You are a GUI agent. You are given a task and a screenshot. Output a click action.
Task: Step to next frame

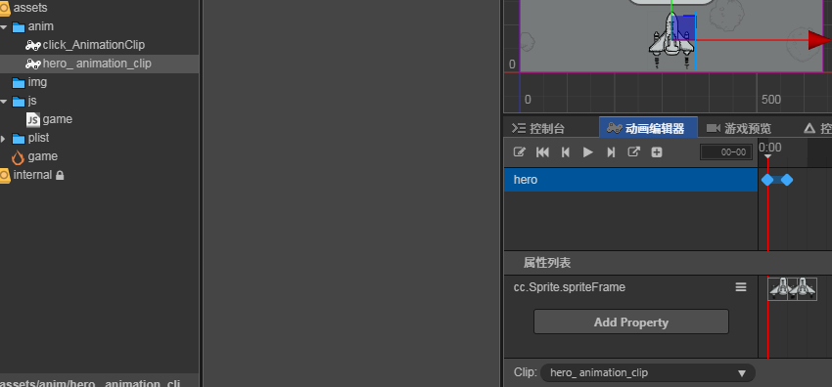click(x=611, y=152)
